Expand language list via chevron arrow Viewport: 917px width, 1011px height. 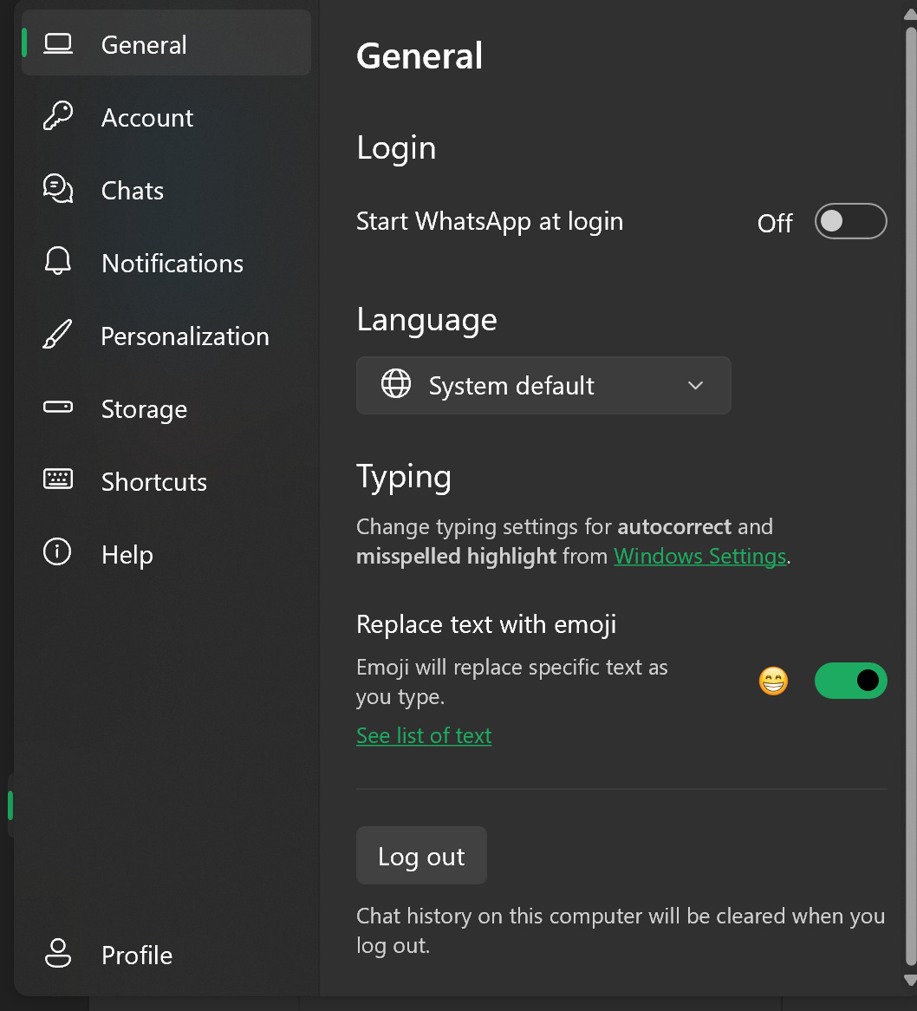tap(695, 386)
